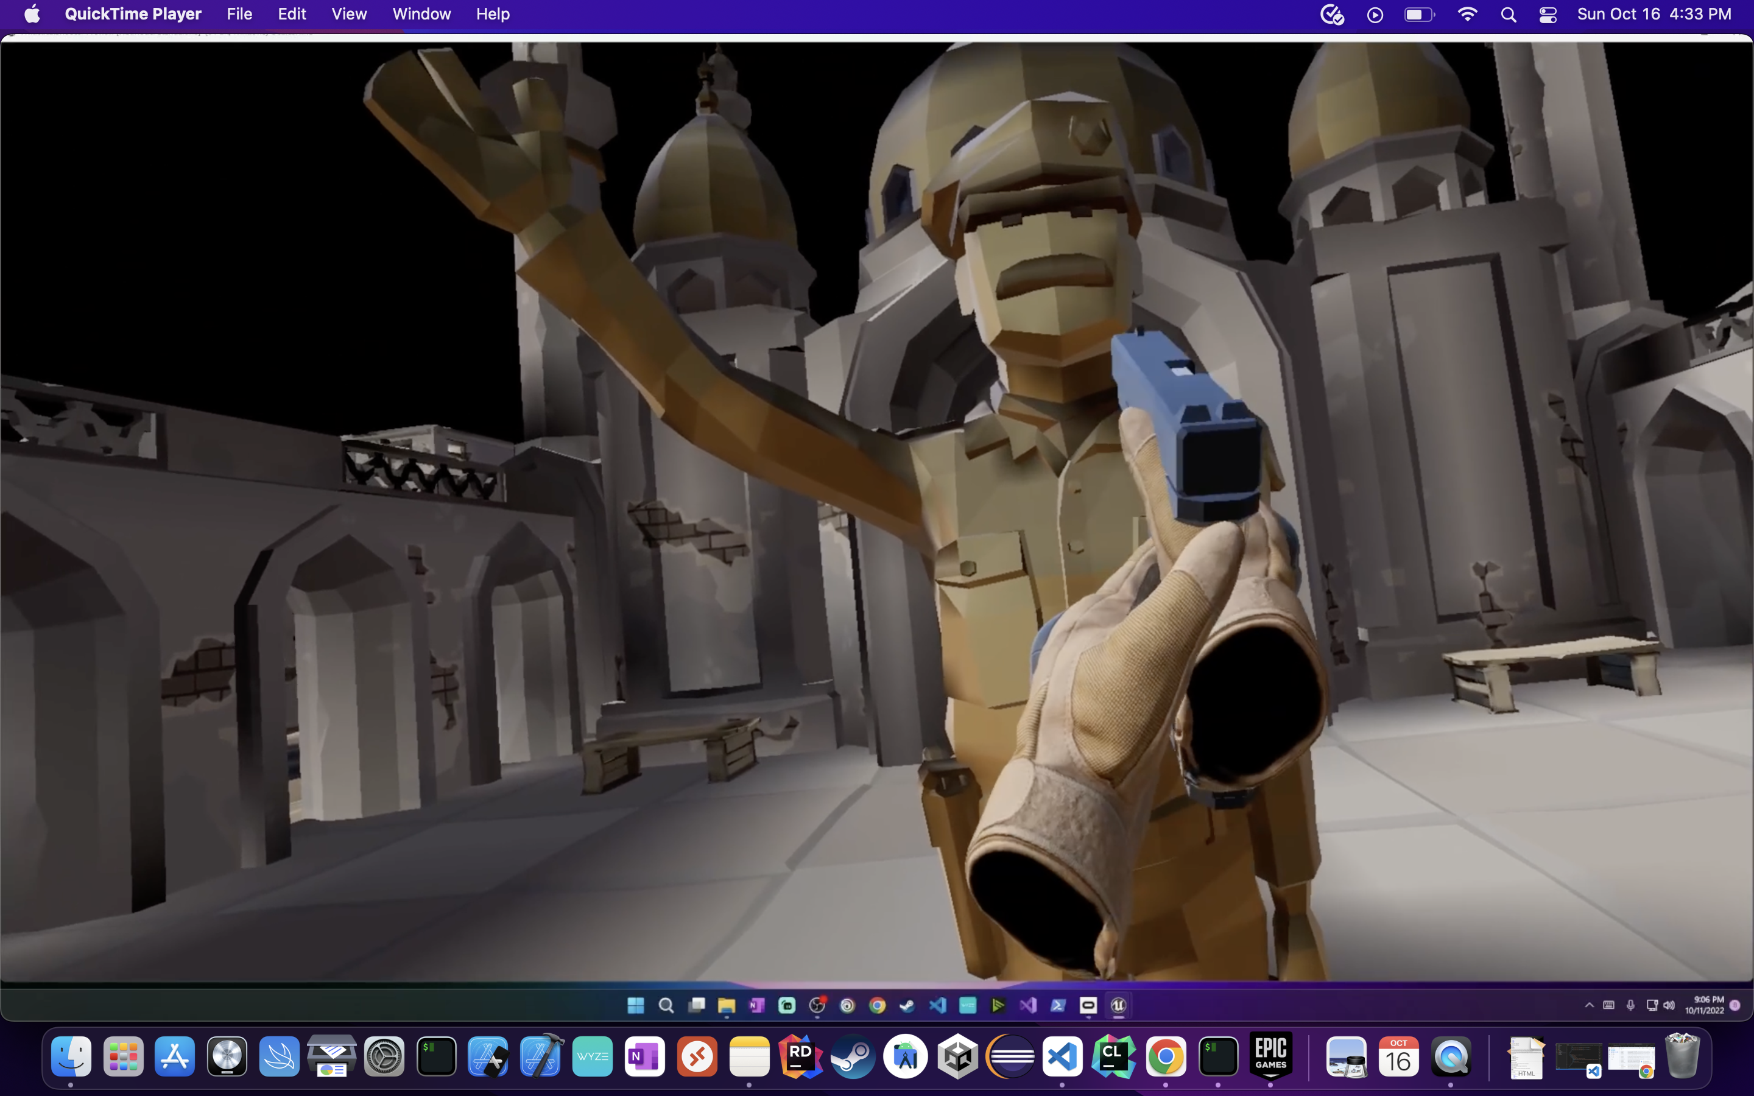This screenshot has height=1096, width=1754.
Task: Open the Terminal icon beside System Preferences
Action: [x=436, y=1055]
